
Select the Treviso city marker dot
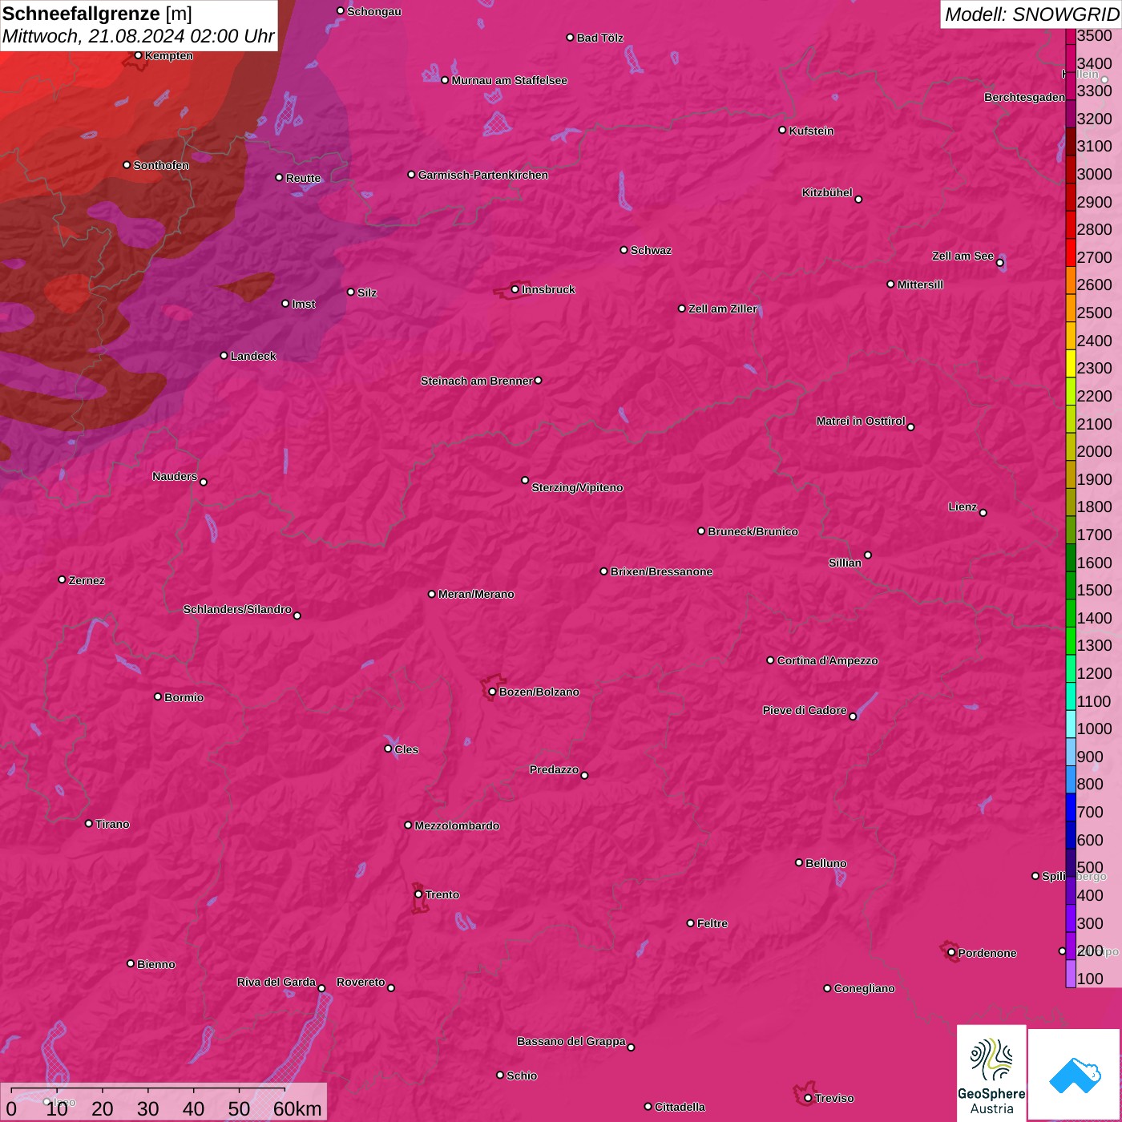[808, 1098]
